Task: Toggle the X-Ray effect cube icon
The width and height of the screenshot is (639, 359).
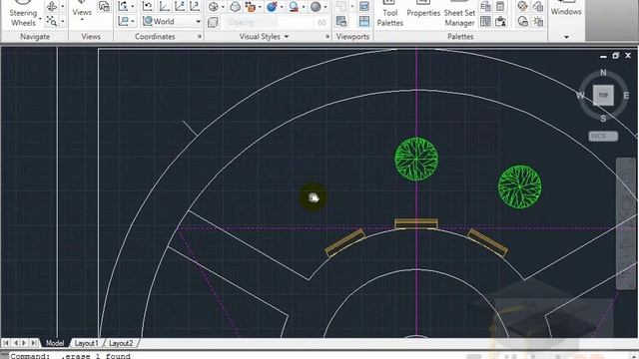Action: click(213, 22)
